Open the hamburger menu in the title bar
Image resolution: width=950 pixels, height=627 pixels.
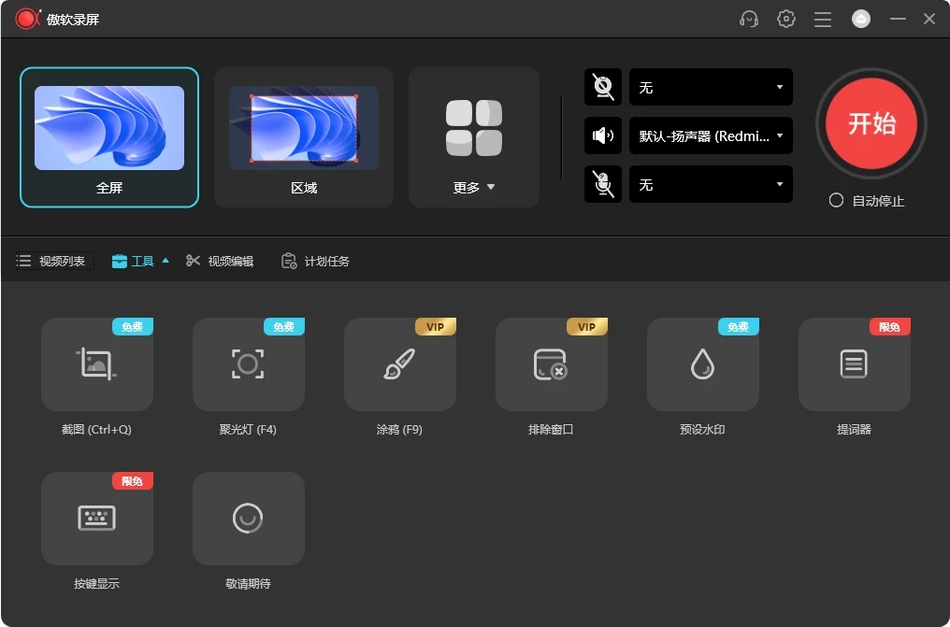click(822, 19)
